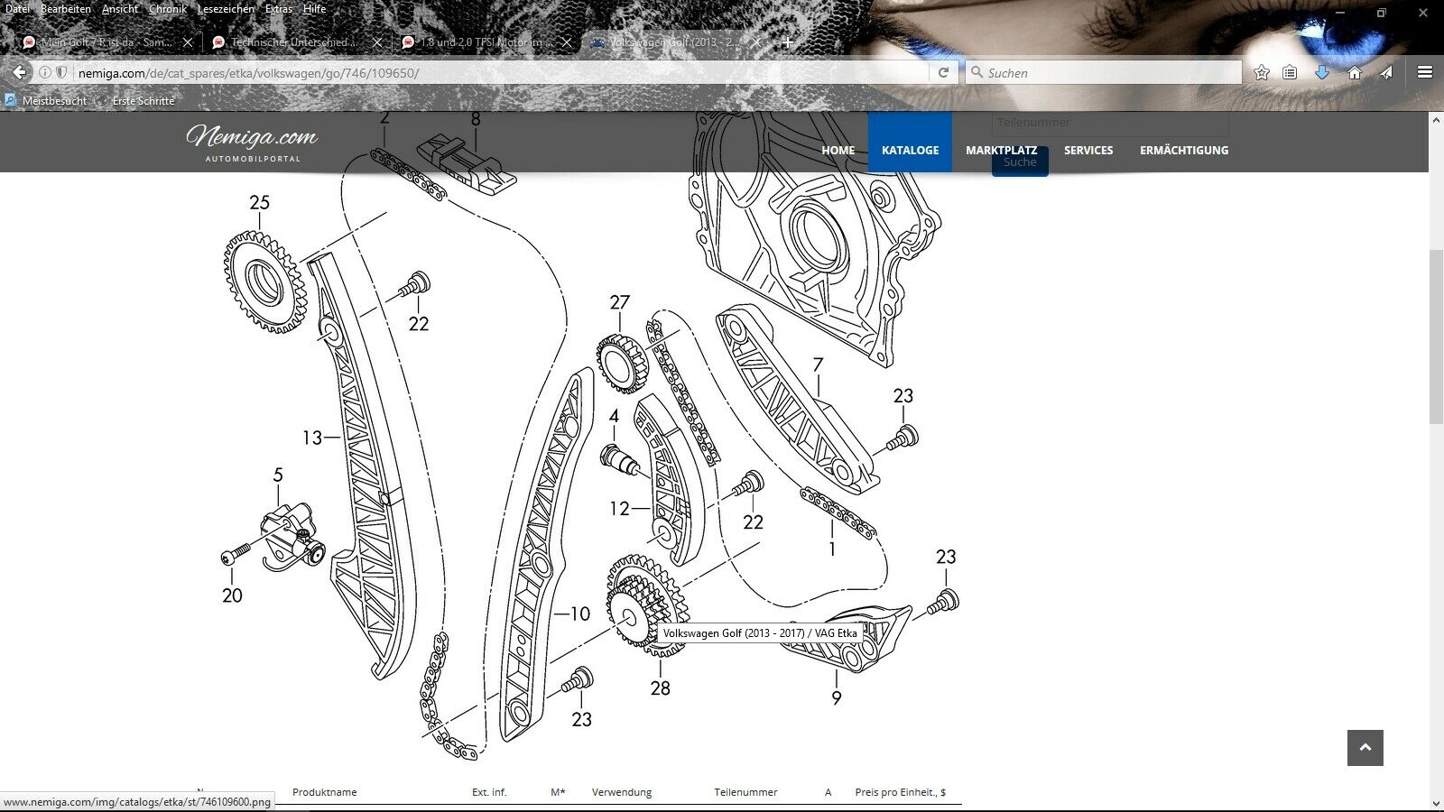The width and height of the screenshot is (1444, 812).
Task: Click part number 8 in diagram
Action: (x=476, y=119)
